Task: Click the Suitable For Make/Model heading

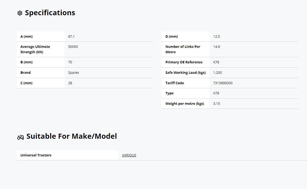Action: pos(72,136)
